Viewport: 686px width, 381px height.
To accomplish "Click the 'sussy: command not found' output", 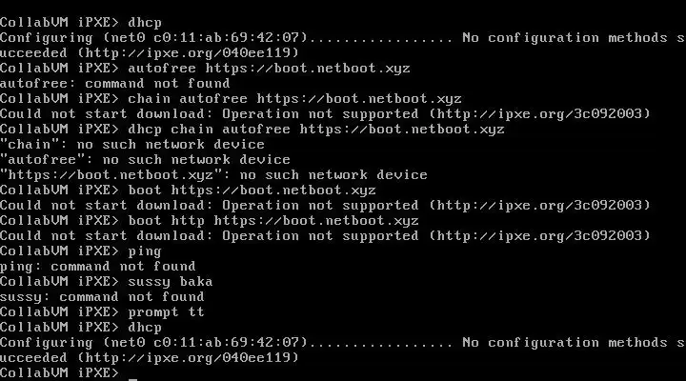I will click(x=102, y=296).
